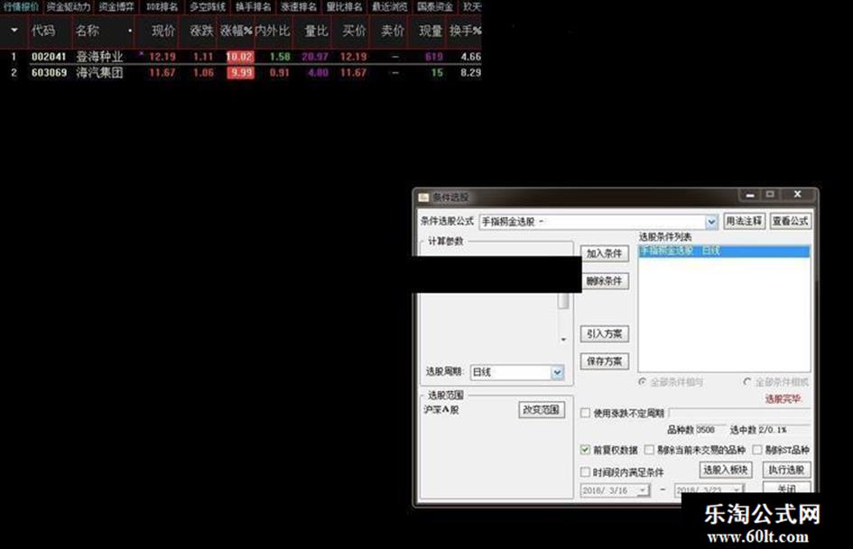The height and width of the screenshot is (549, 853).
Task: Minimize the 条件选股 dialog
Action: pyautogui.click(x=750, y=194)
